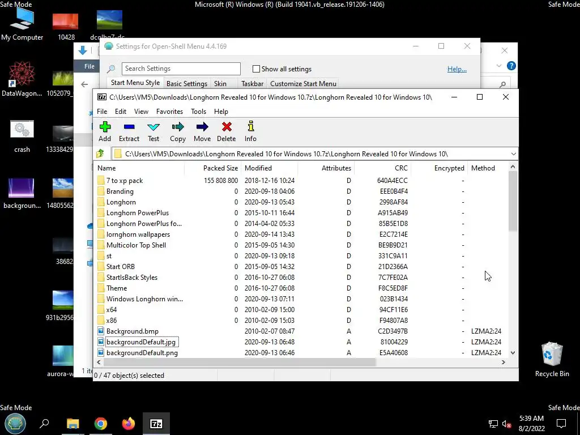Click the vertical scrollbar thumb in file list
The height and width of the screenshot is (435, 580).
(x=513, y=202)
